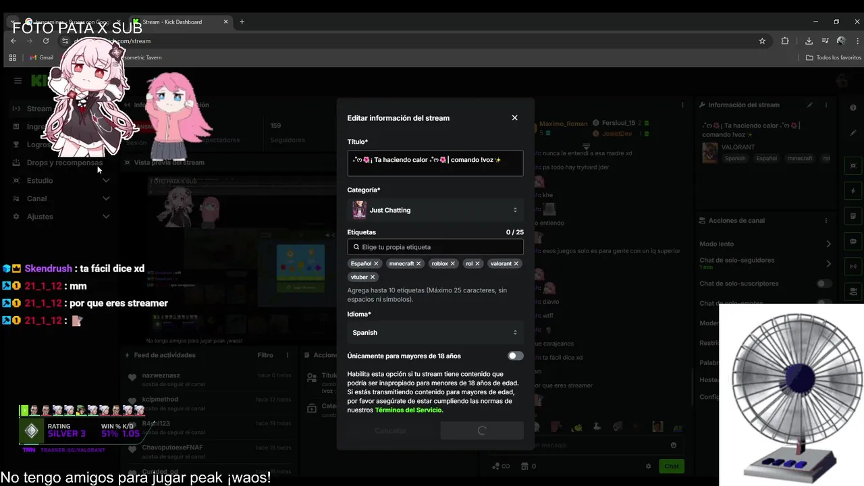This screenshot has height=486, width=864.
Task: Bookmark this page with the star icon
Action: (762, 41)
